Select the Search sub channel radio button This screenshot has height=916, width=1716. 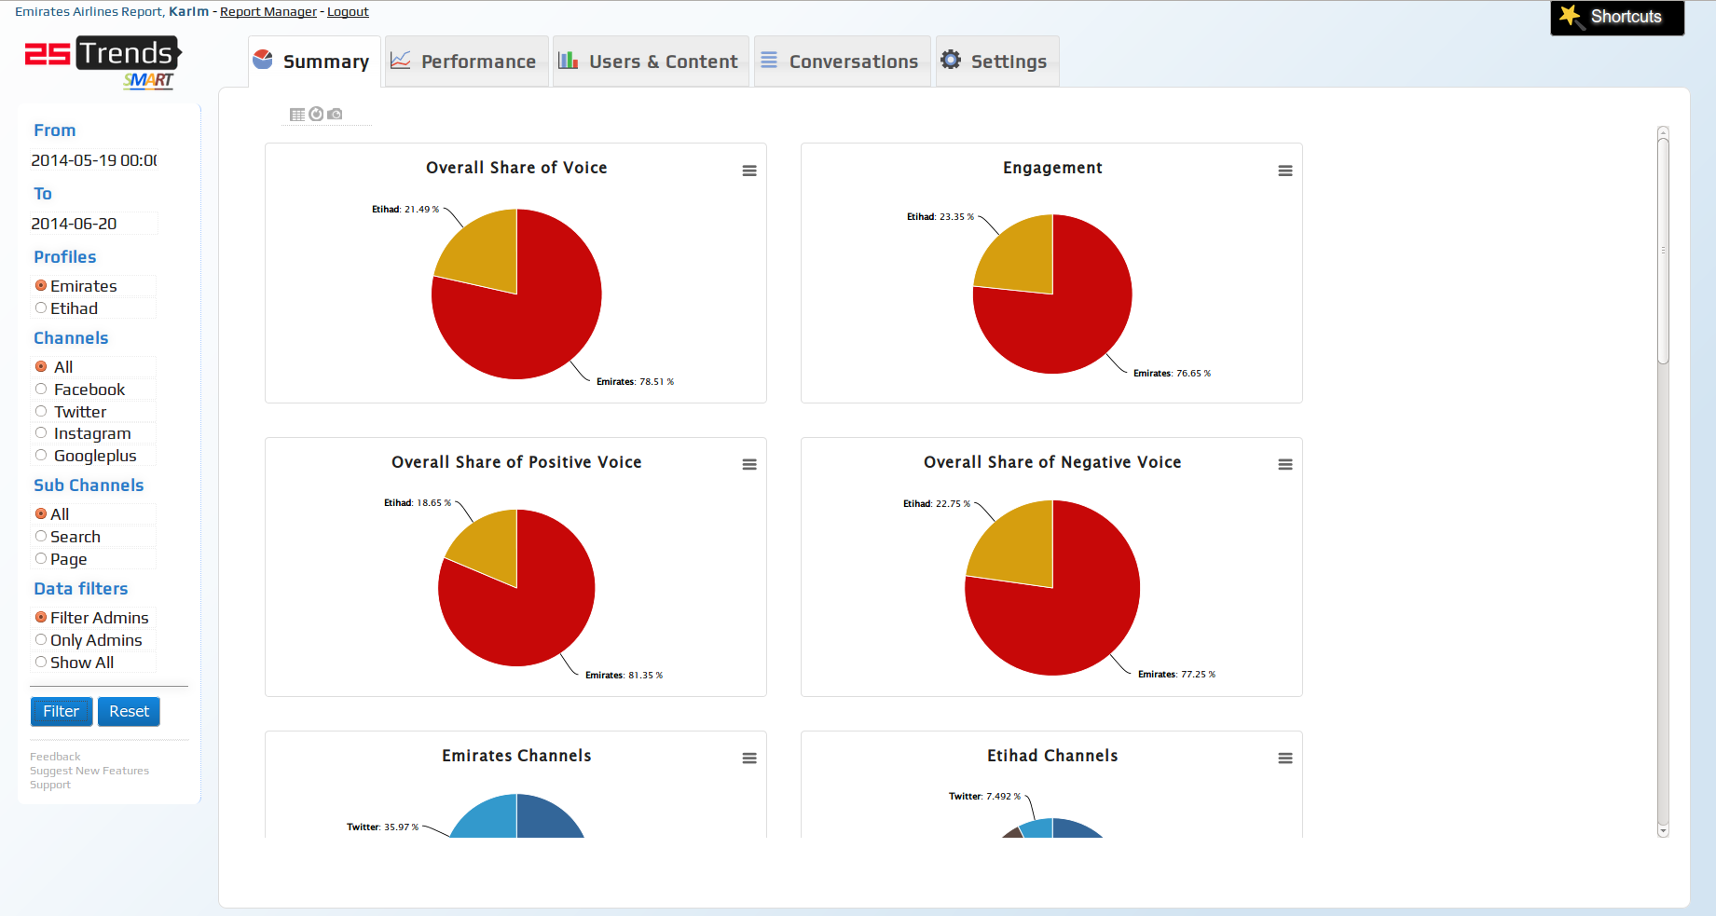(41, 536)
